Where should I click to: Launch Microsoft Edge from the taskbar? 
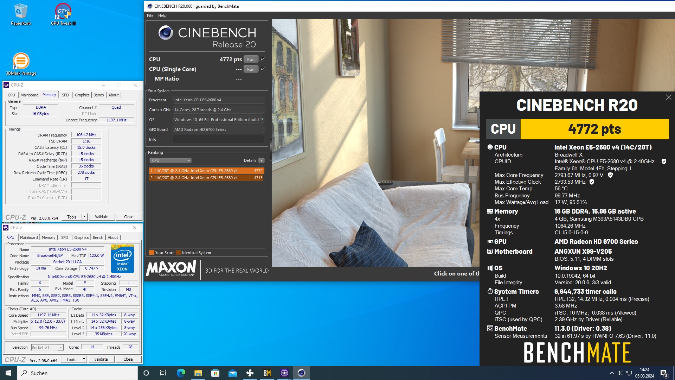click(x=181, y=373)
